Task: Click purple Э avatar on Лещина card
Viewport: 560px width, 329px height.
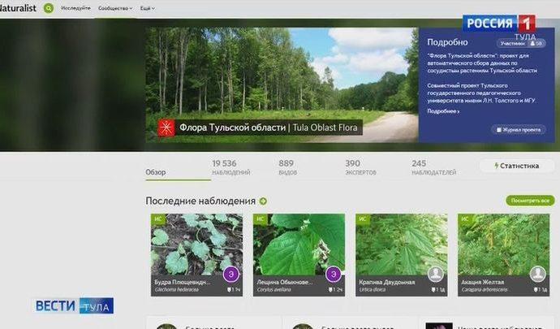Action: [x=334, y=275]
